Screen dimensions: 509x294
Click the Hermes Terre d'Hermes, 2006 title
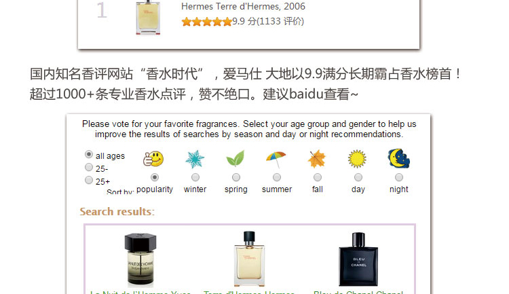(243, 6)
